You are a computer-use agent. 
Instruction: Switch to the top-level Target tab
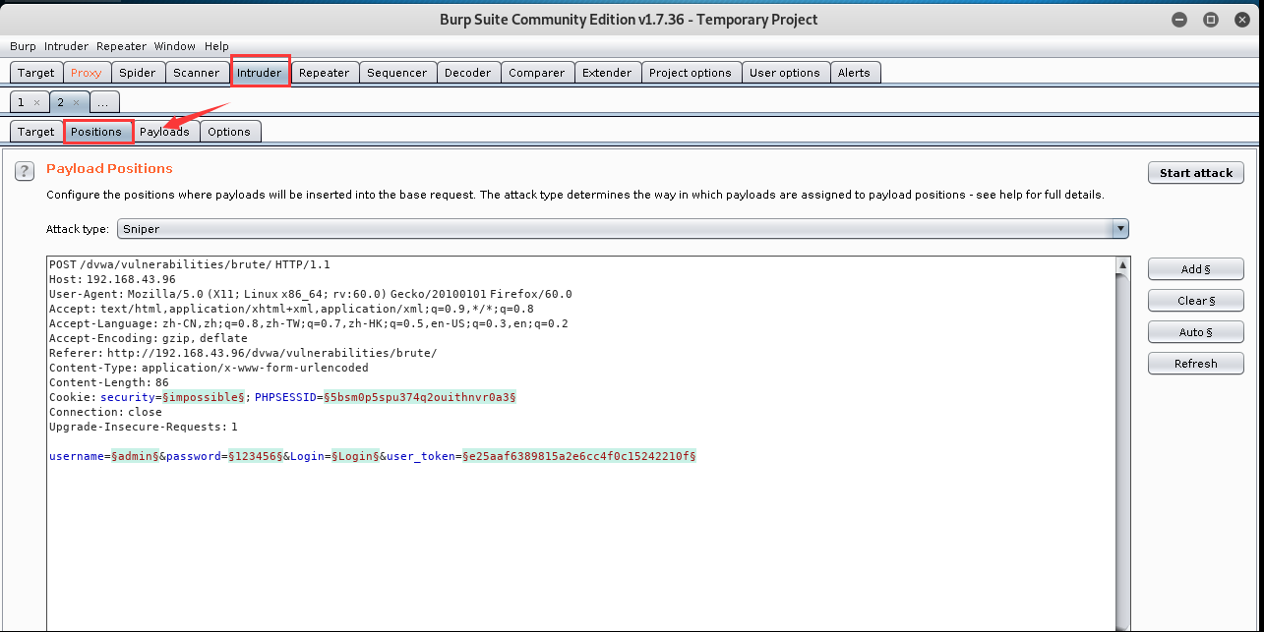[x=36, y=73]
